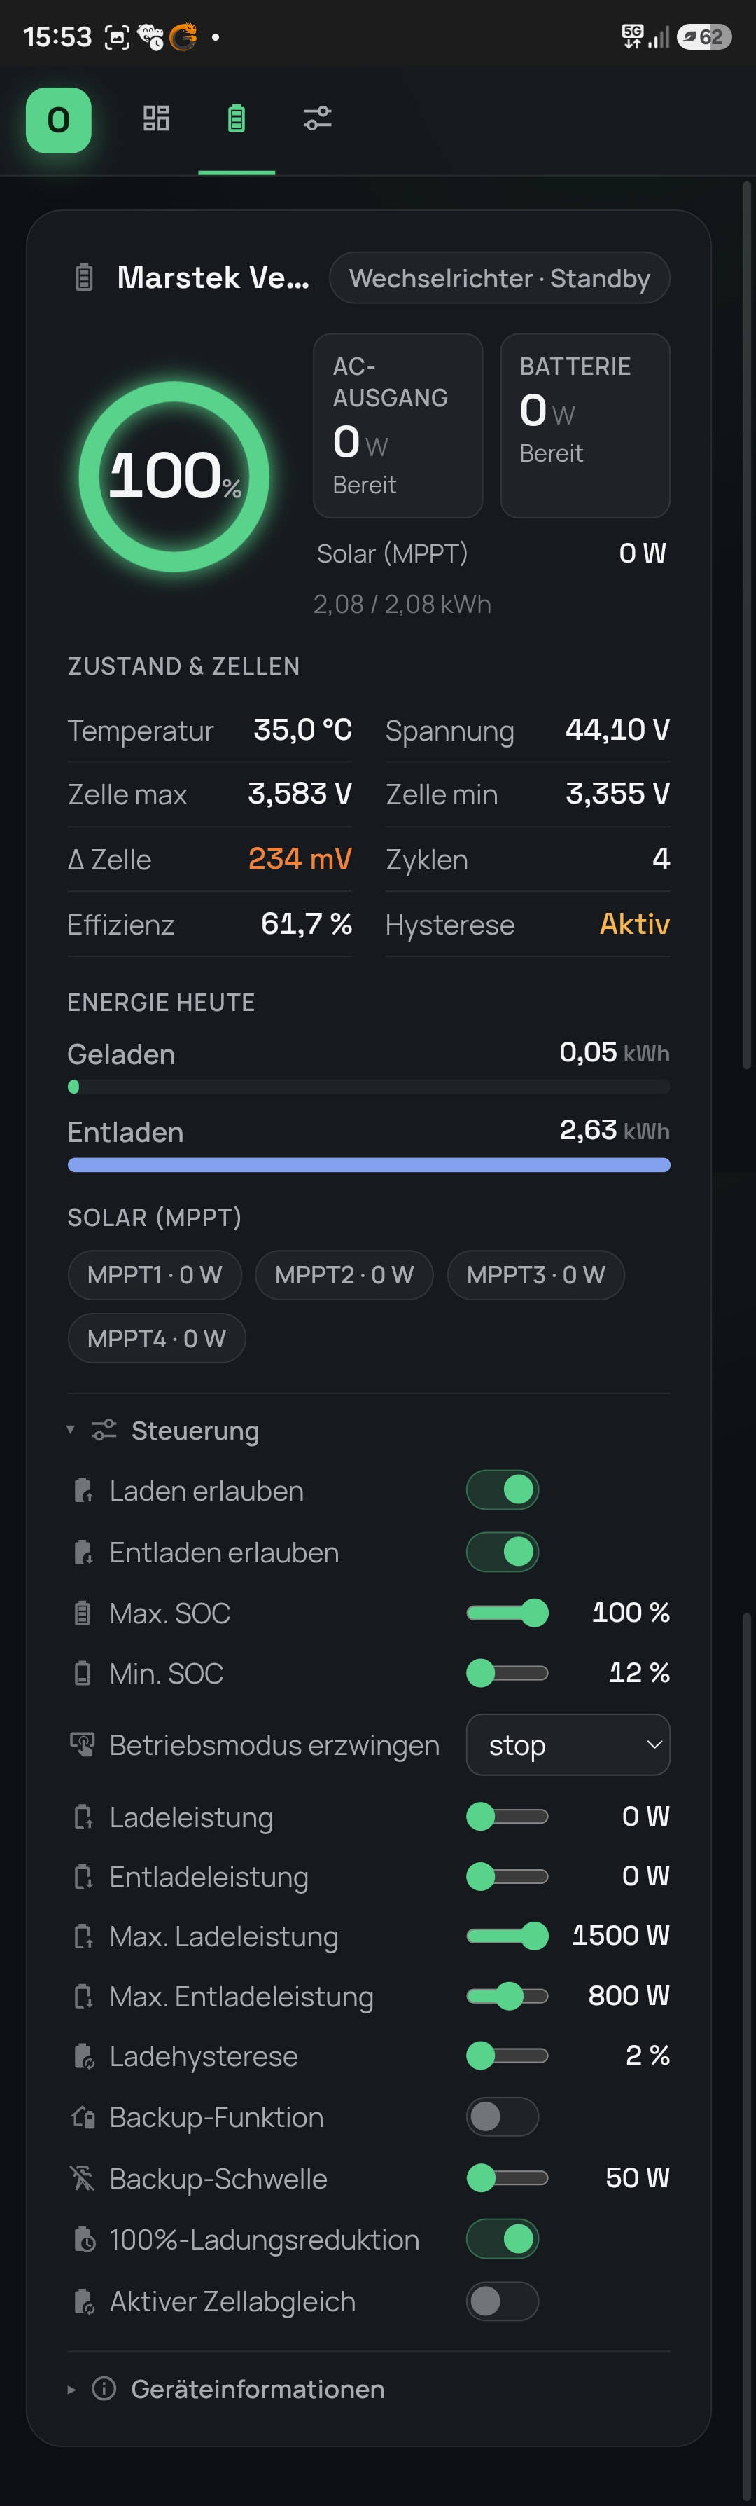Screen dimensions: 756x2506
Task: Adjust the Max. Entladeleistung slider
Action: click(507, 1996)
